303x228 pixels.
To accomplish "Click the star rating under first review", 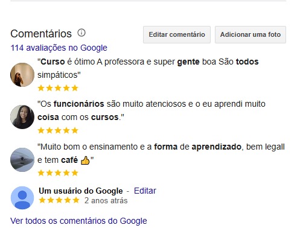I will tap(58, 88).
